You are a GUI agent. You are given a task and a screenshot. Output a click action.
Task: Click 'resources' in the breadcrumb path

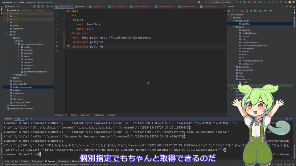[31, 2]
